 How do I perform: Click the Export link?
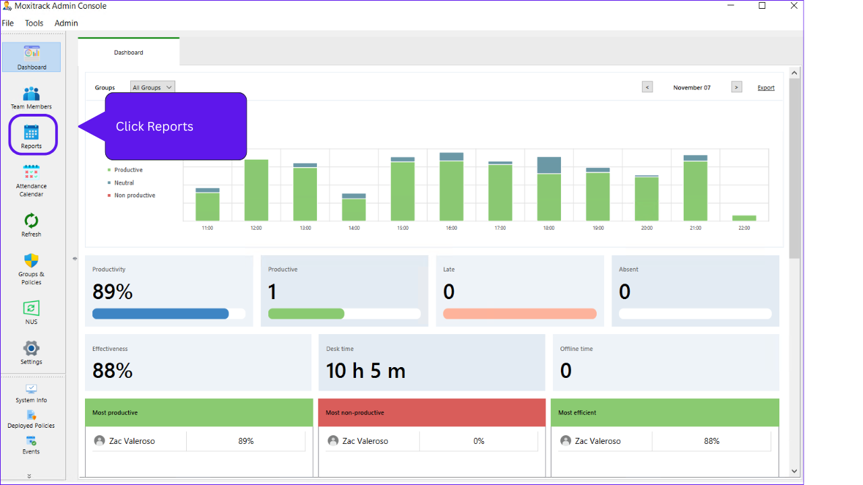[766, 88]
